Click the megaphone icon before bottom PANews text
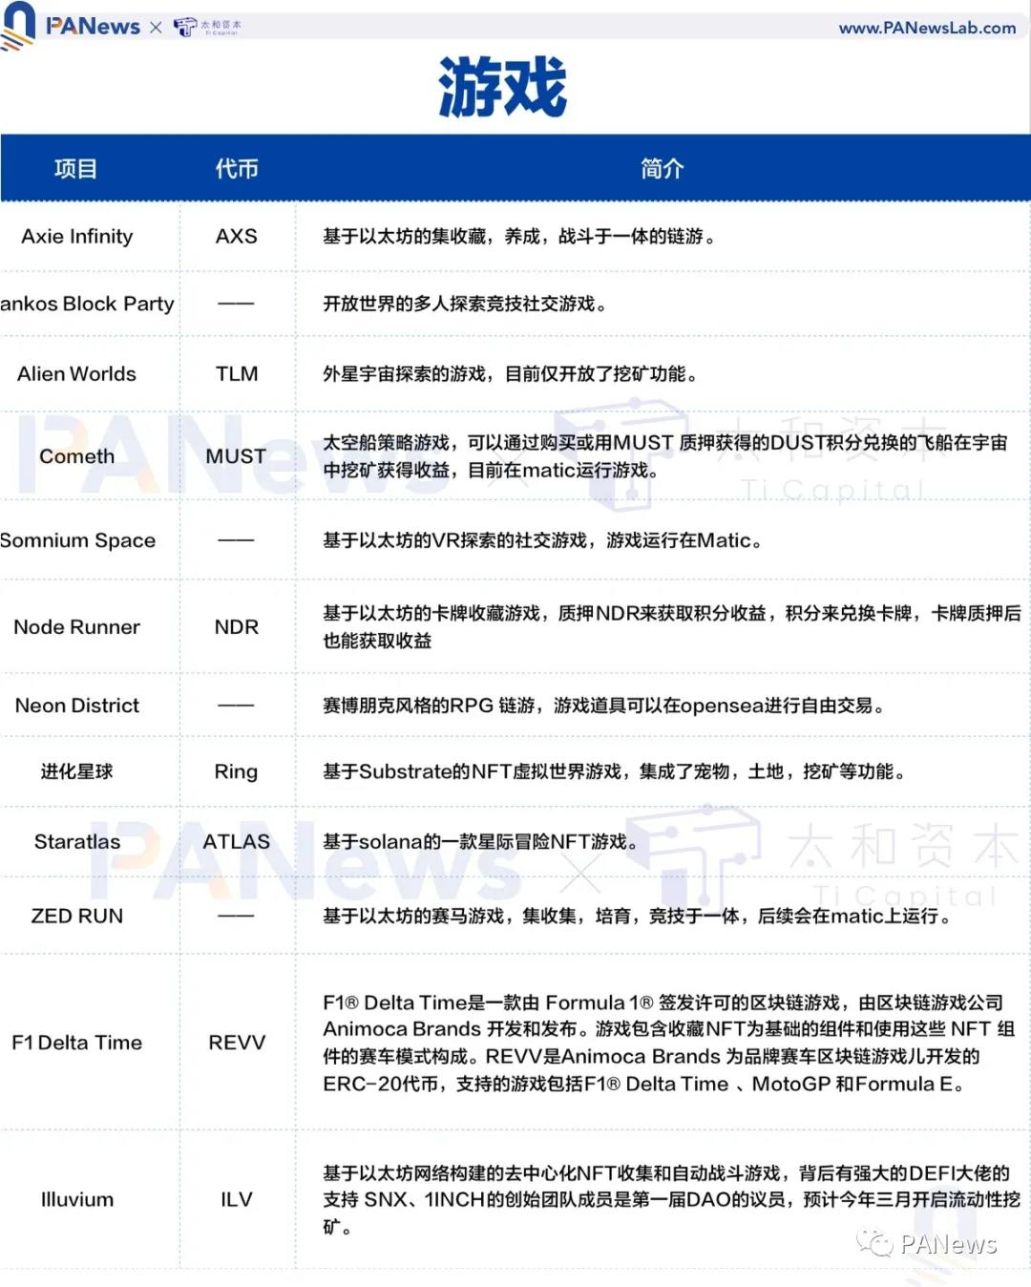Viewport: 1031px width, 1287px height. click(876, 1244)
